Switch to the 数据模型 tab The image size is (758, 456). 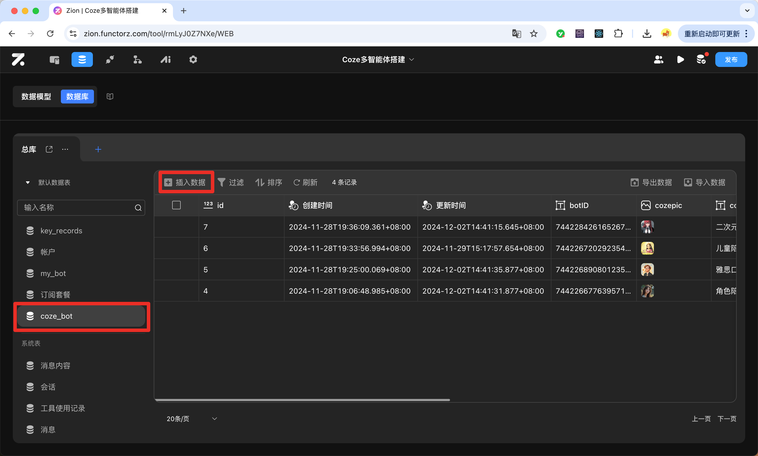[x=36, y=97]
